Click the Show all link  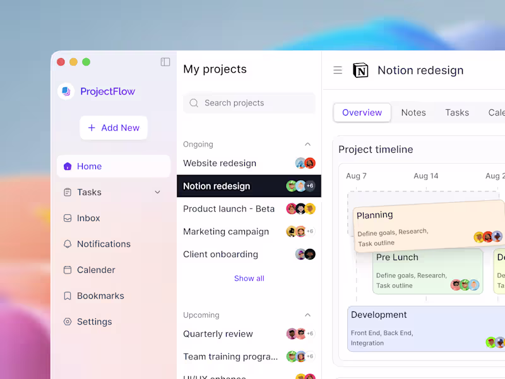[x=249, y=279]
